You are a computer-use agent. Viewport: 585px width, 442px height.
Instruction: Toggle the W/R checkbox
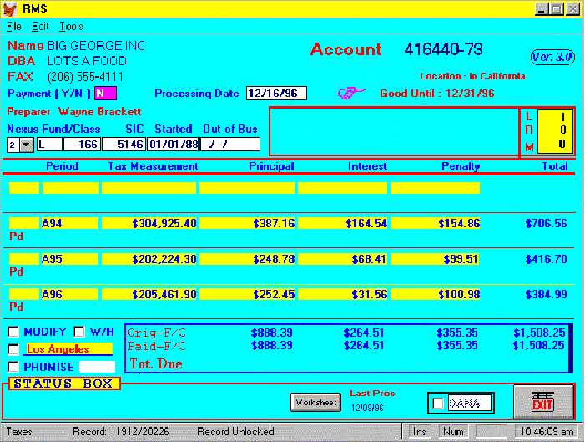80,332
